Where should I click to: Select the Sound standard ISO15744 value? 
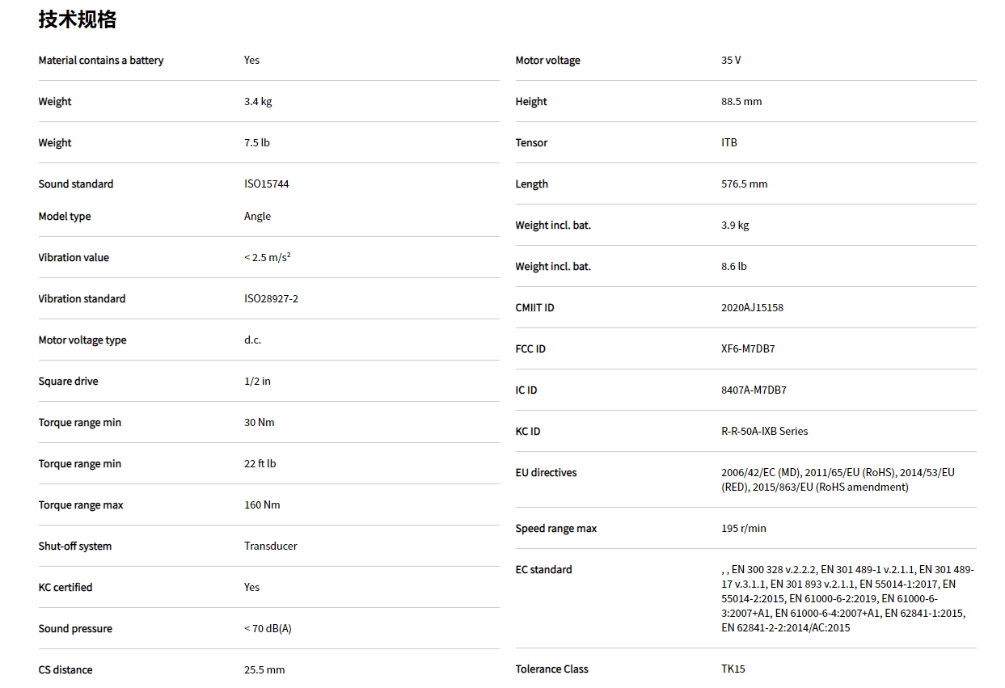[x=266, y=184]
